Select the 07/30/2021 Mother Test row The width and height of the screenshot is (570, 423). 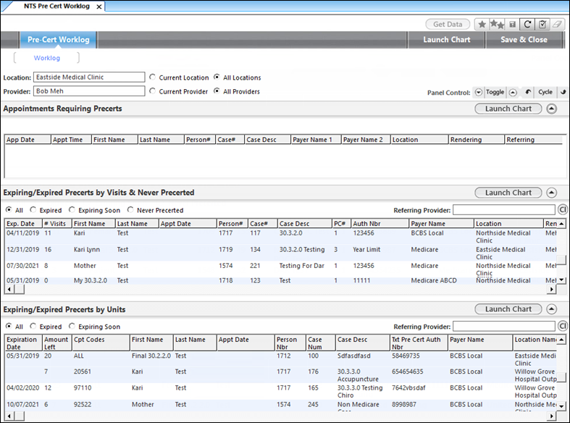pyautogui.click(x=280, y=269)
